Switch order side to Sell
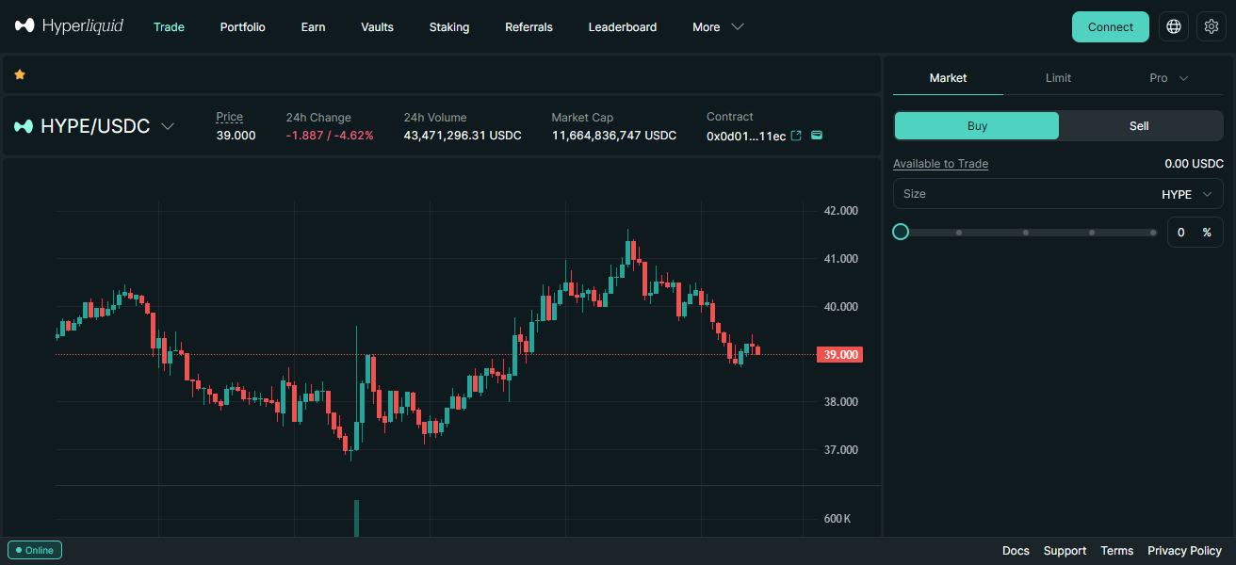This screenshot has height=565, width=1236. (1139, 125)
